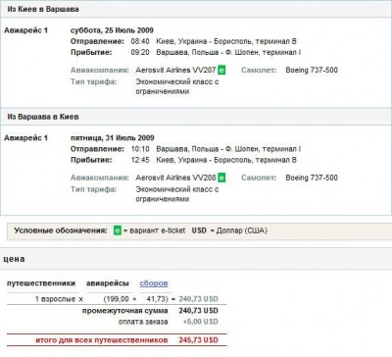Click the суббота, 25 Июль 2009 date

tap(112, 30)
